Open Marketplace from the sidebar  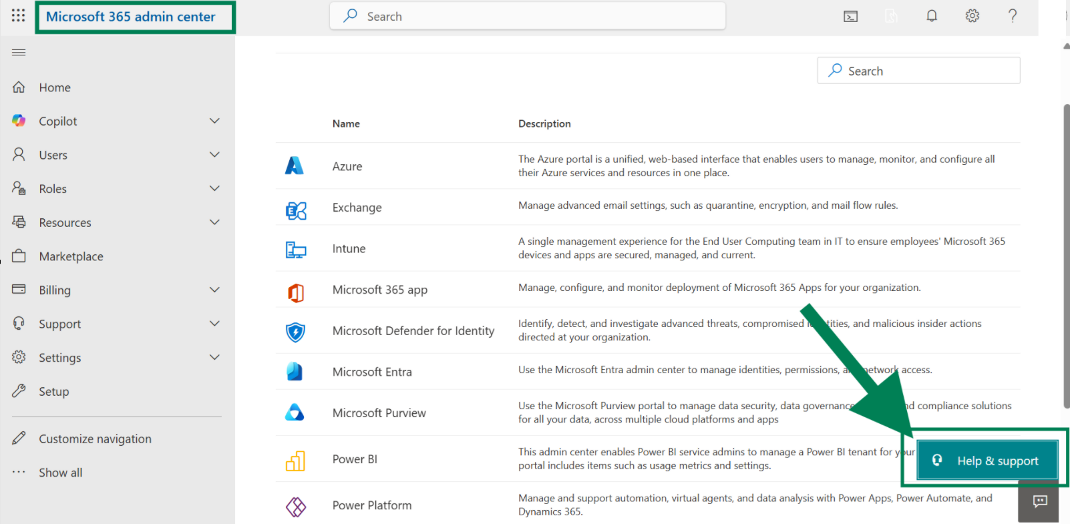(x=71, y=256)
